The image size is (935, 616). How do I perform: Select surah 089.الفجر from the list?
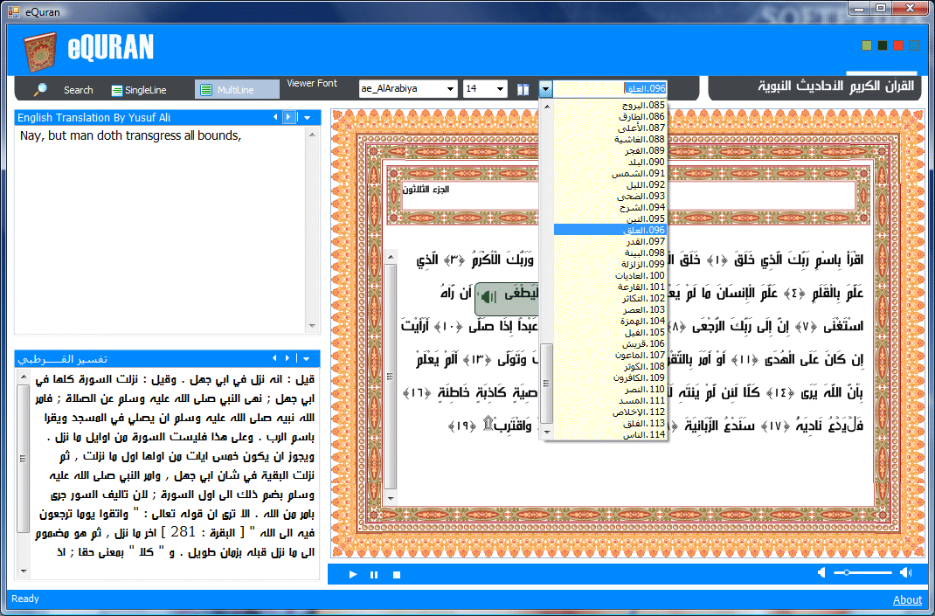(x=610, y=150)
